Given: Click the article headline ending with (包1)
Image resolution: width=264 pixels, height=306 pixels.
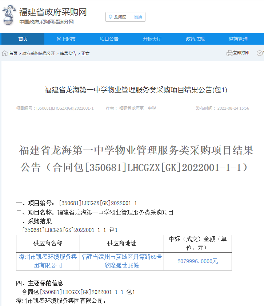Looking at the screenshot, I should tap(136, 90).
